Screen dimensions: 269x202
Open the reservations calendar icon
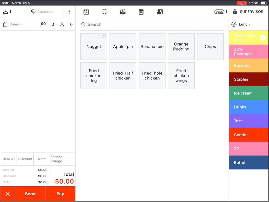tap(86, 12)
